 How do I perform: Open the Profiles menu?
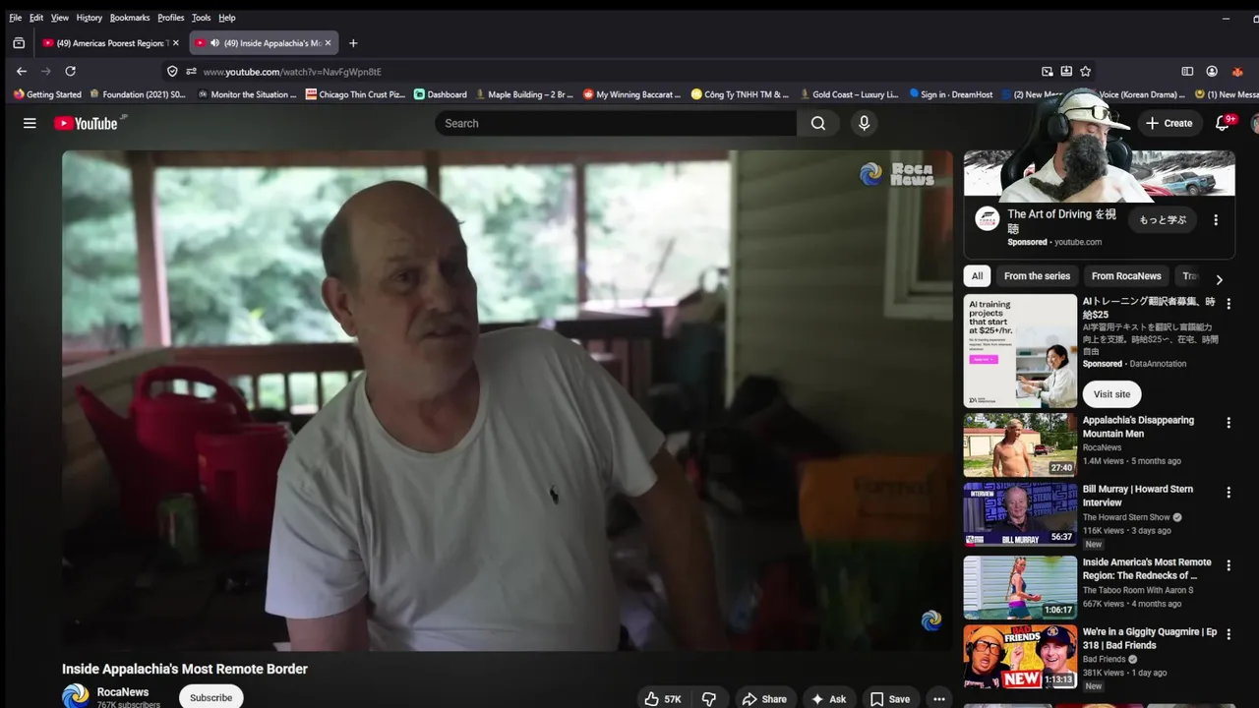(x=171, y=18)
